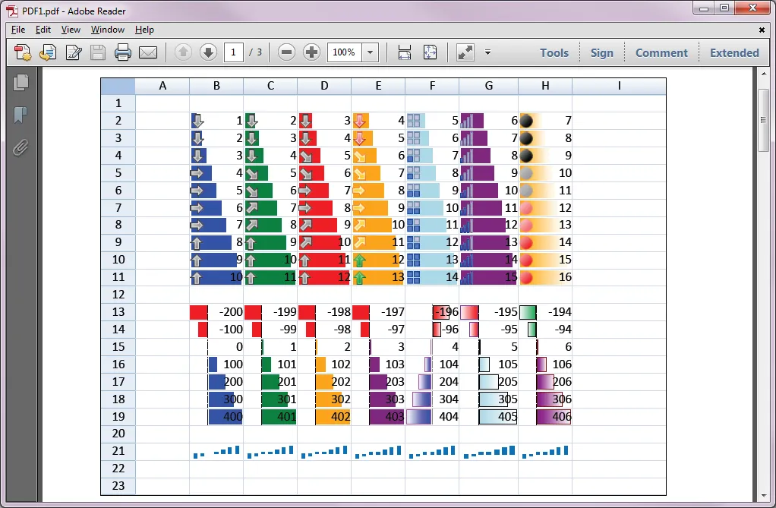The width and height of the screenshot is (776, 508).
Task: Open the Window menu
Action: (108, 30)
